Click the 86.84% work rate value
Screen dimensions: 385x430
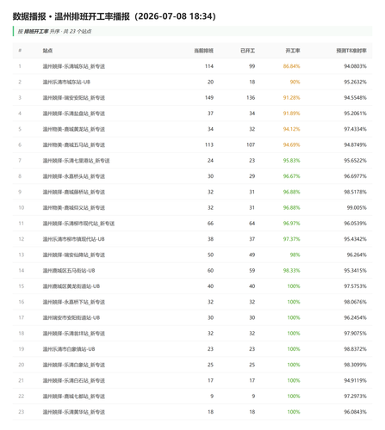pos(291,66)
